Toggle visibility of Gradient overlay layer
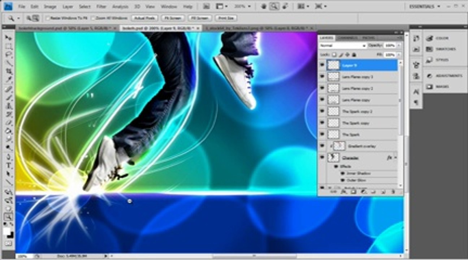The width and height of the screenshot is (468, 260). 322,146
